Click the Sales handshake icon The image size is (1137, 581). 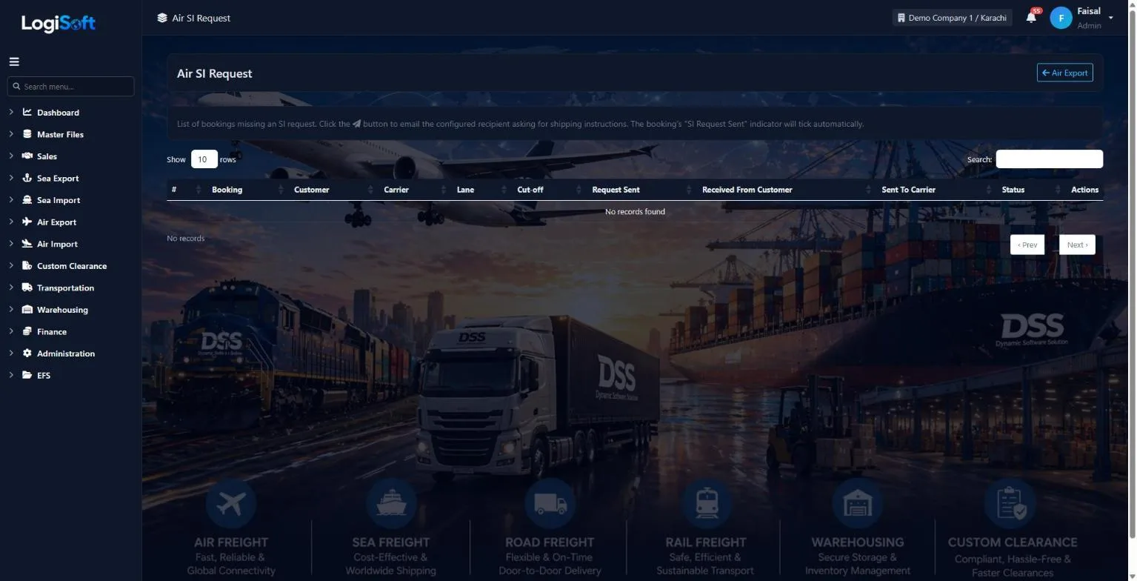[27, 156]
